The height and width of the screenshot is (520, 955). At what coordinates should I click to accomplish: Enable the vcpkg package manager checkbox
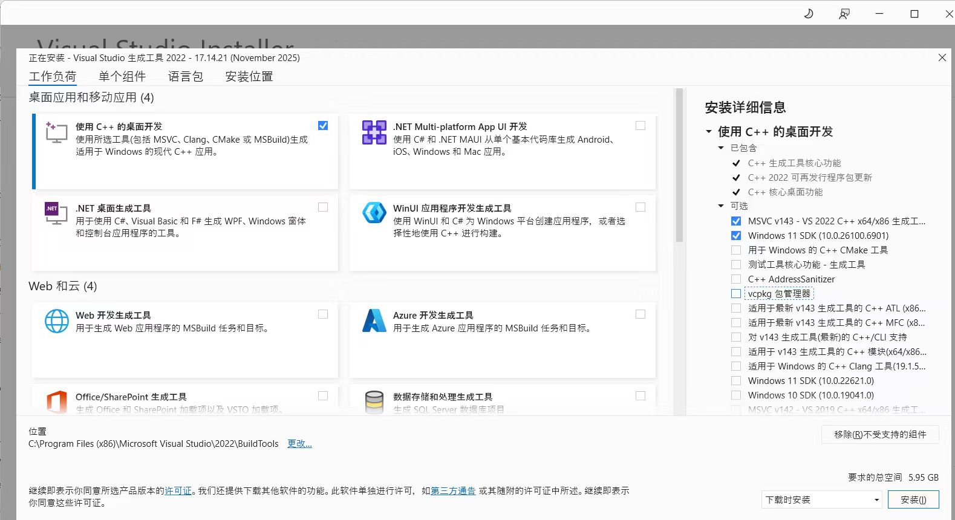736,294
